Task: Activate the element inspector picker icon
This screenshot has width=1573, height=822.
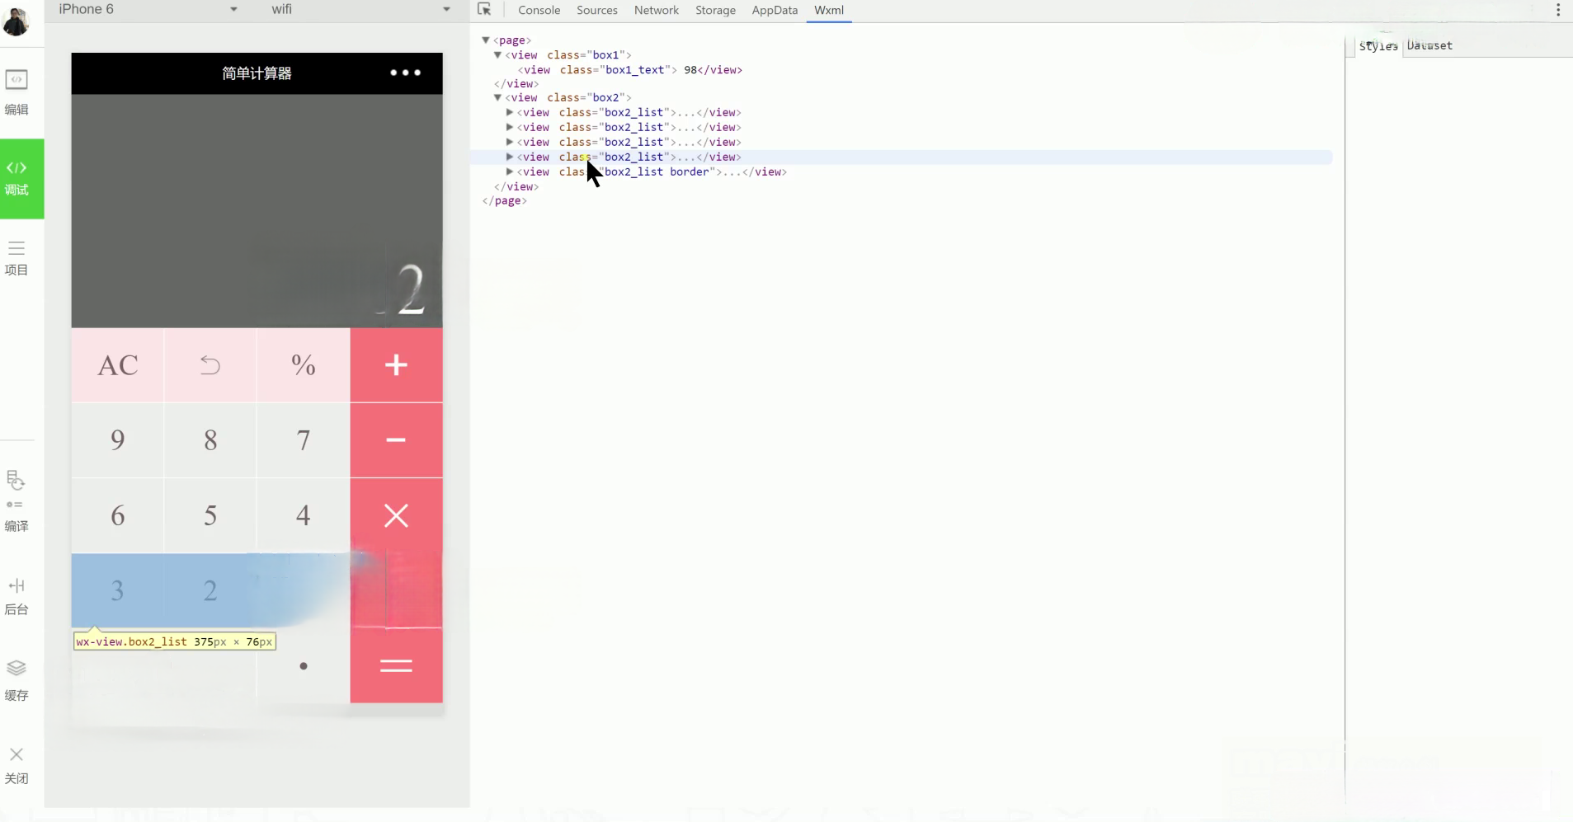Action: click(484, 10)
